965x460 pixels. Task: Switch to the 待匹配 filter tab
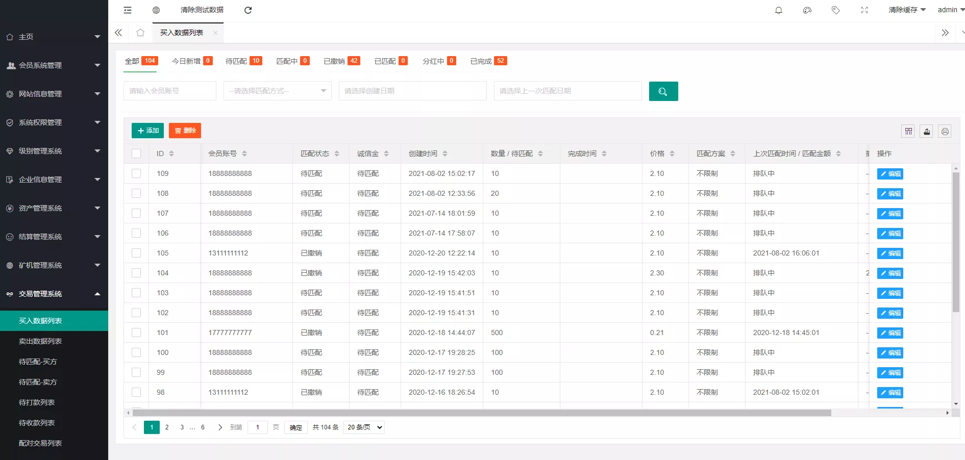[244, 61]
